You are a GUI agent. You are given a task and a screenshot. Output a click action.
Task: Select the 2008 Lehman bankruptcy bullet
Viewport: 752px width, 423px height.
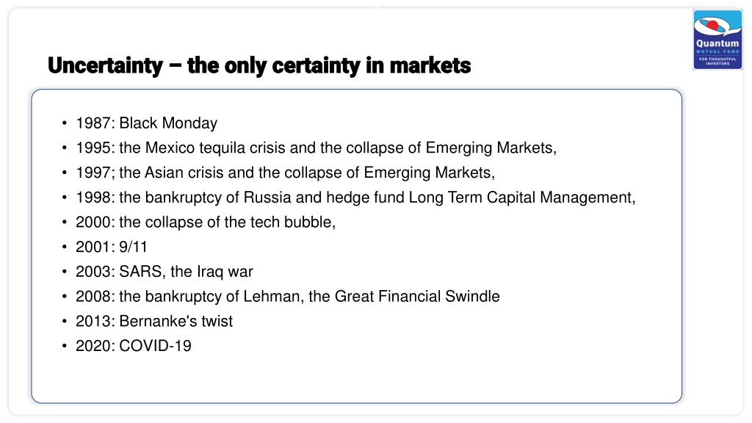click(x=288, y=297)
